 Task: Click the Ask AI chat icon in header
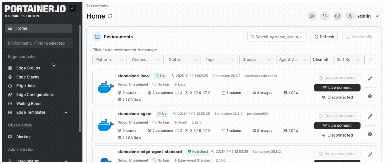[x=312, y=16]
